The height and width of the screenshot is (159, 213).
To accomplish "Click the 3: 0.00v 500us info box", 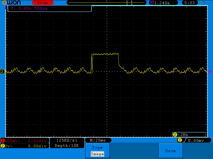I will pyautogui.click(x=50, y=8).
